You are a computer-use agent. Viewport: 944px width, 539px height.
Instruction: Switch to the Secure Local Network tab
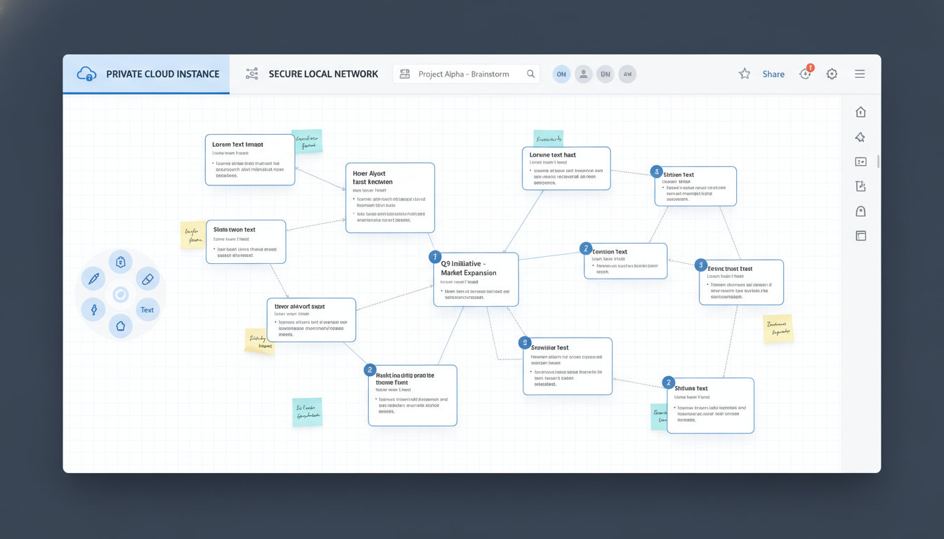[x=312, y=74]
